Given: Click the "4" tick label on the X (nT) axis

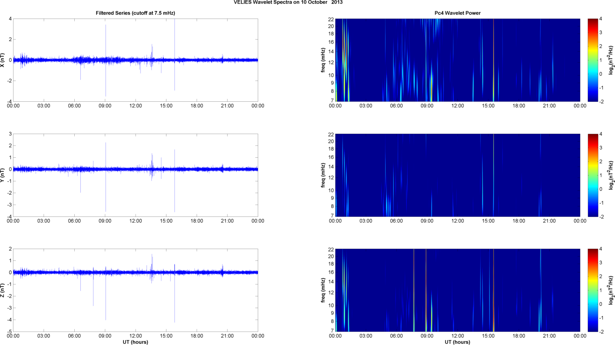Looking at the screenshot, I should 10,19.
